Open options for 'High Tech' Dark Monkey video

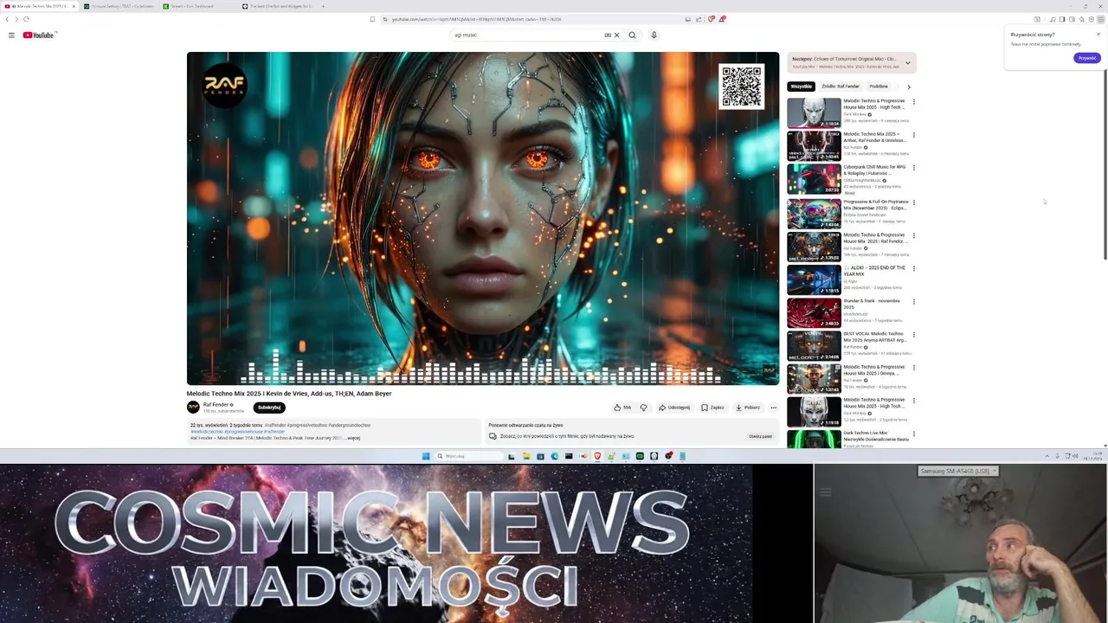tap(913, 102)
